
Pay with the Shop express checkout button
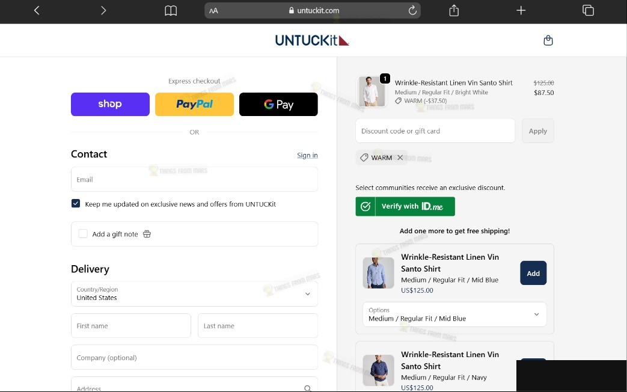(111, 105)
